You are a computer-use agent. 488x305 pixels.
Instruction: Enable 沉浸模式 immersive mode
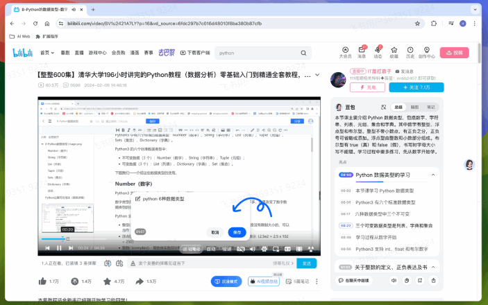226,281
